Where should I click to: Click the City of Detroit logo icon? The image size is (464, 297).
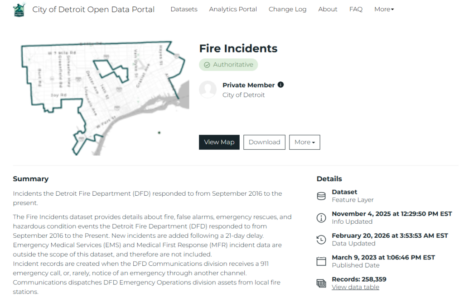19,9
